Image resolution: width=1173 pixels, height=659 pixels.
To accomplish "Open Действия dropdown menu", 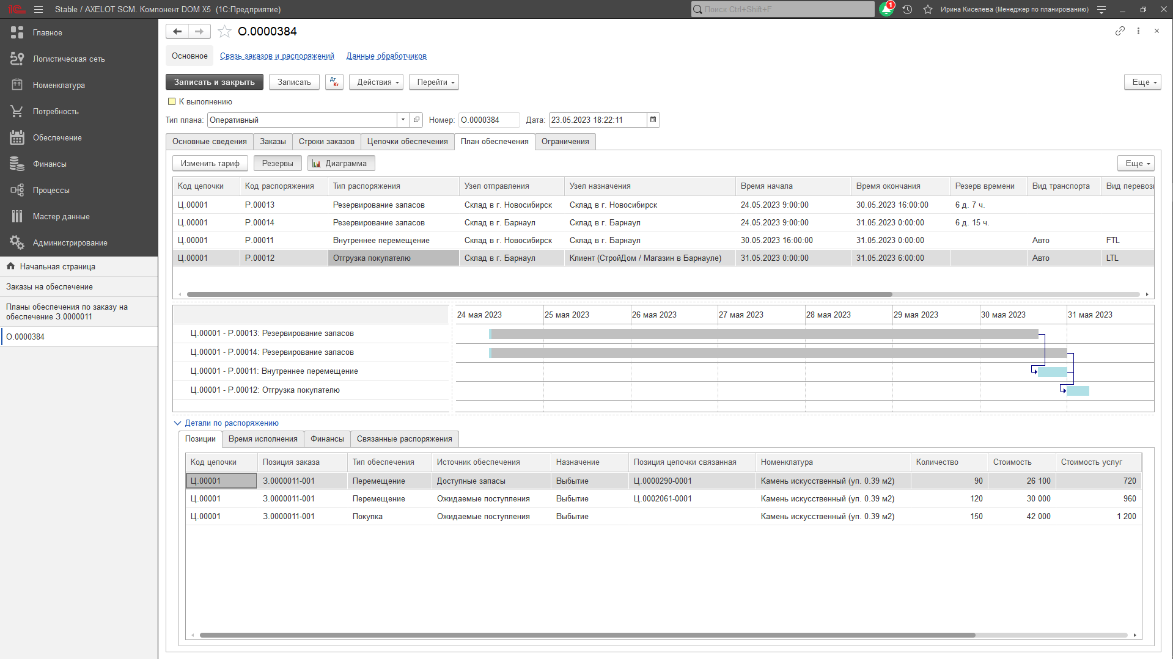I will coord(376,82).
